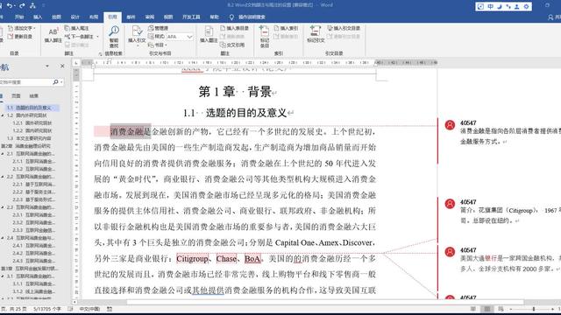This screenshot has width=561, height=315.
Task: Click the 插入引文 insert citation button
Action: click(x=137, y=36)
